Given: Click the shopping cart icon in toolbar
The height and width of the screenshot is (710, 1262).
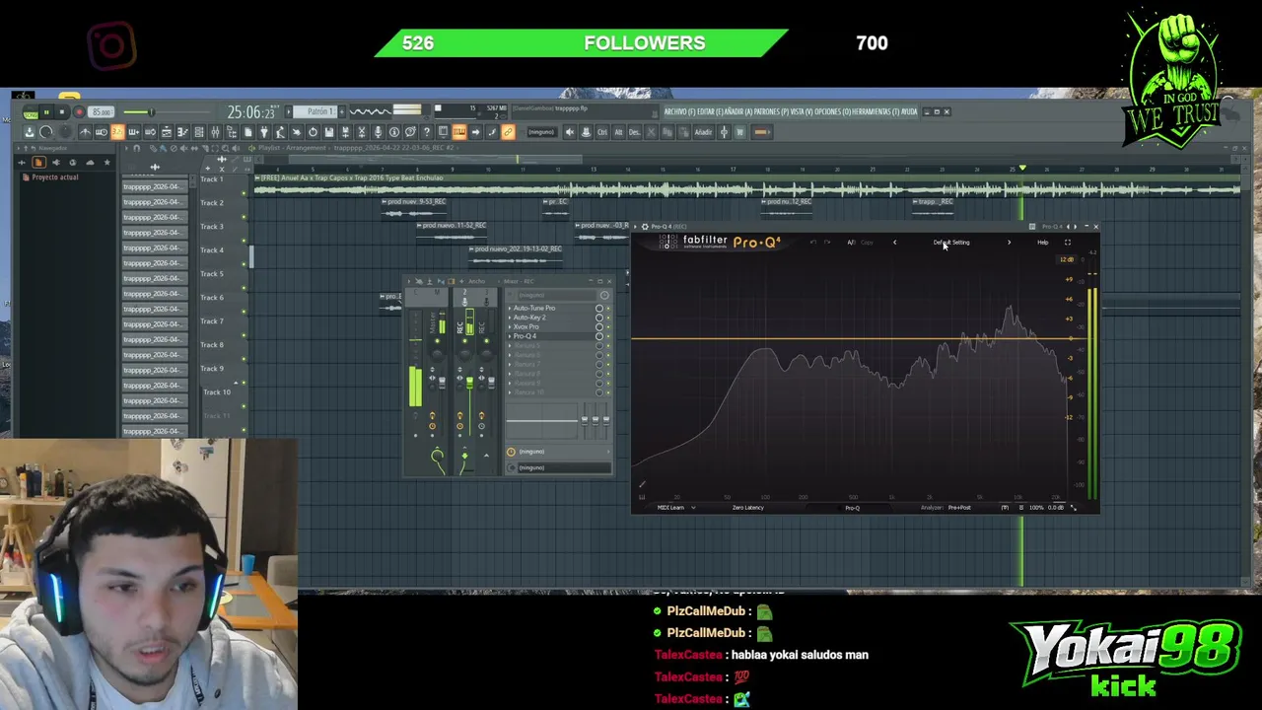Looking at the screenshot, I should (739, 132).
